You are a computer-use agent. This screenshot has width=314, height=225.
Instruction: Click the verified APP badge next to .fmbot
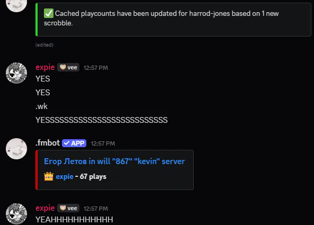click(x=74, y=143)
